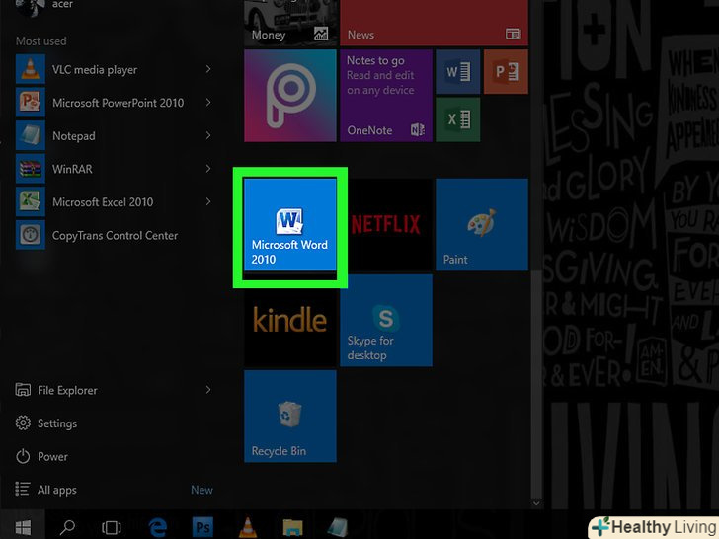The image size is (719, 539).
Task: Expand Microsoft PowerPoint 2010 jump list arrow
Action: coord(208,103)
